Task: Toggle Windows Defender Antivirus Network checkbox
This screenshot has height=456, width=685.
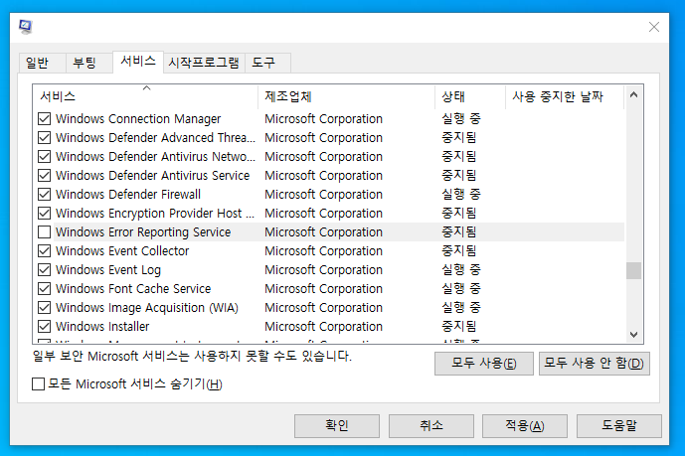Action: (44, 156)
